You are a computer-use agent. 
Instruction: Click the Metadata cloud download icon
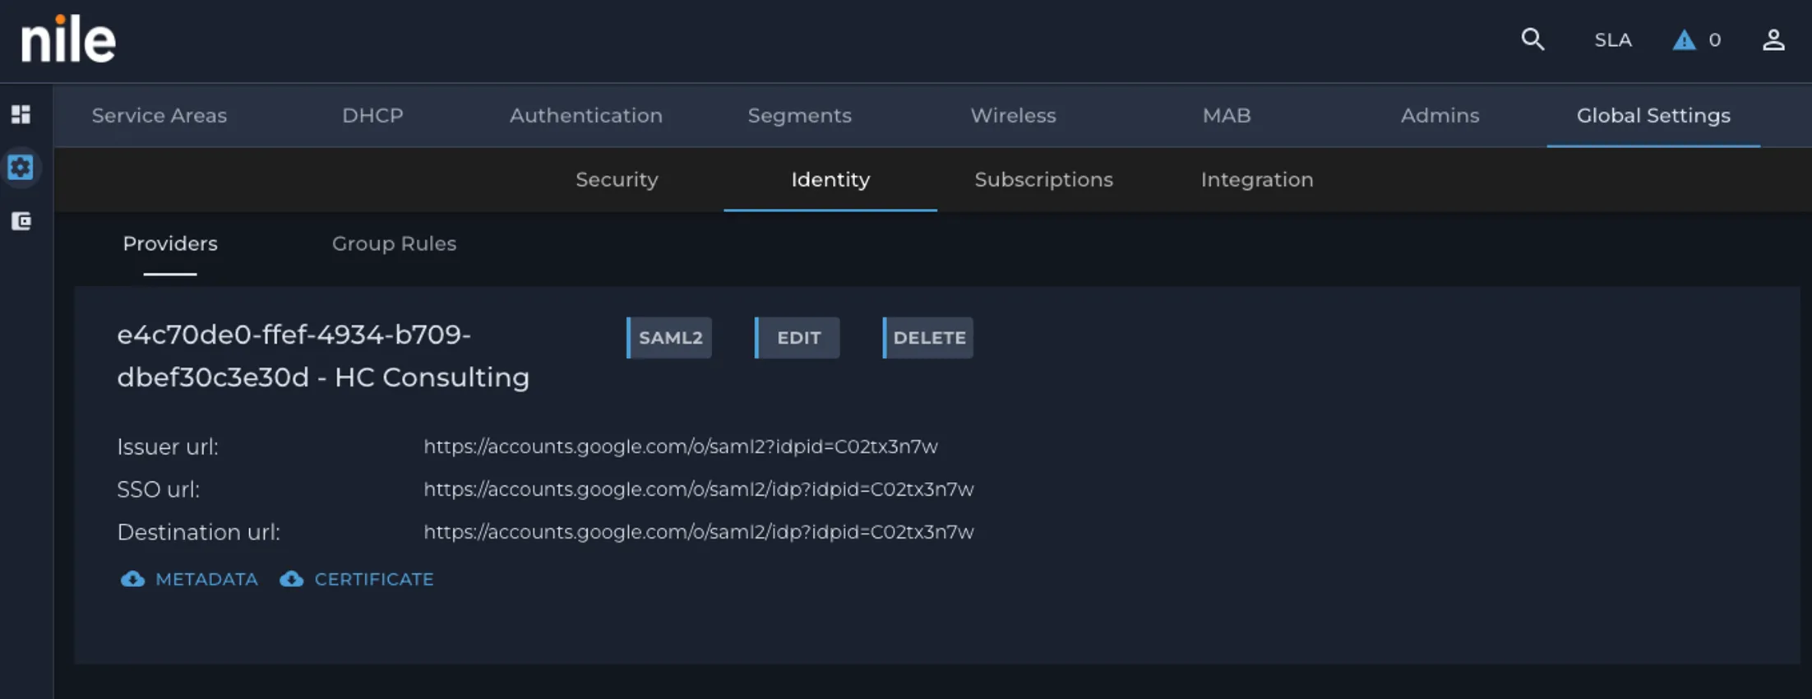pos(132,579)
